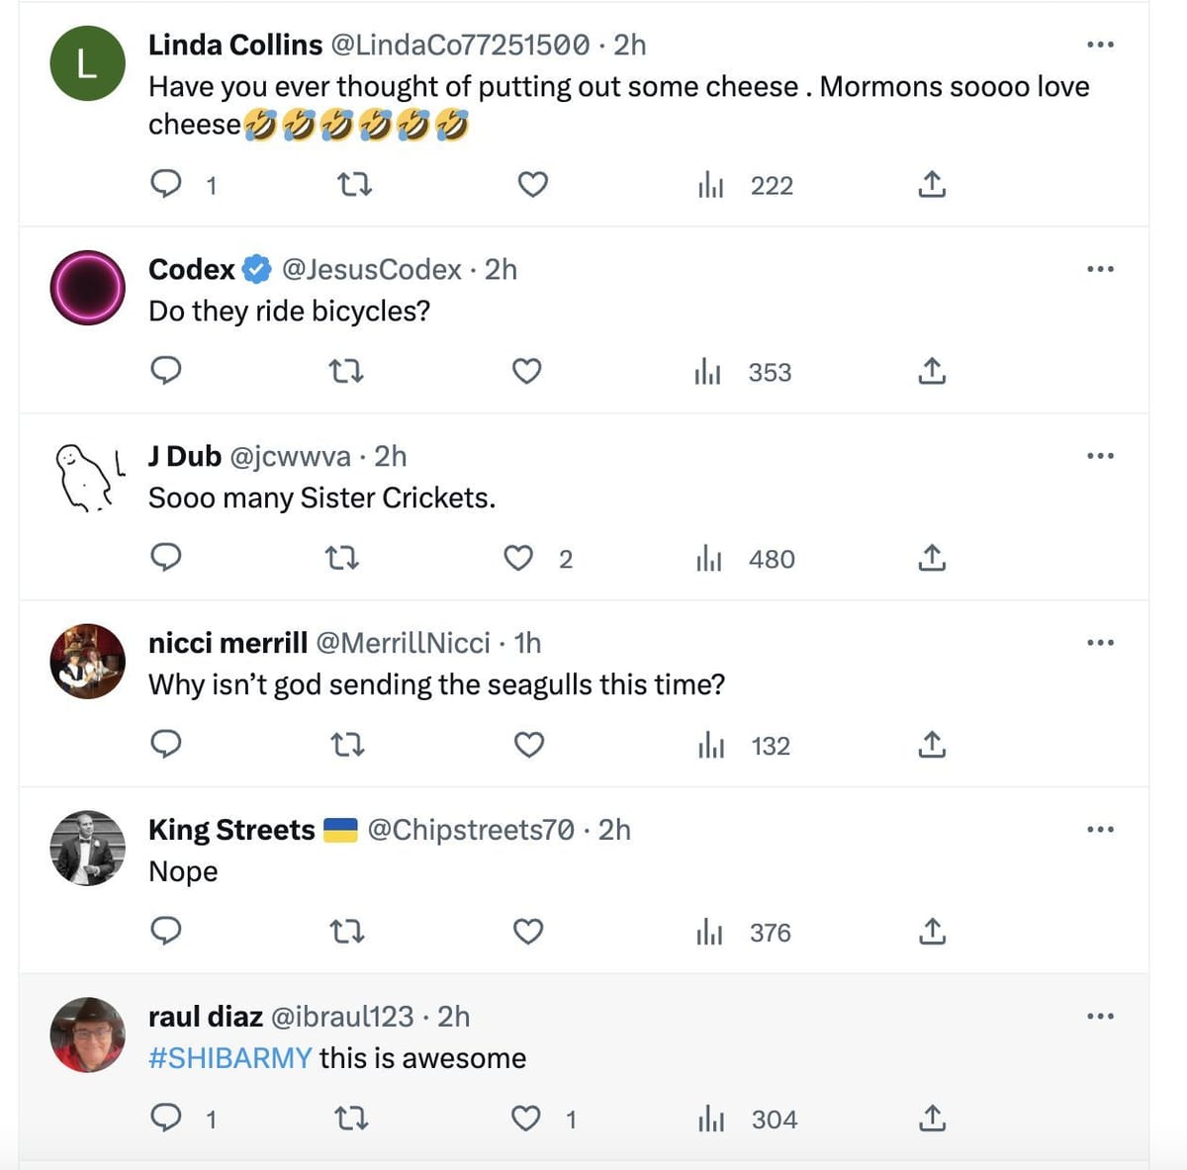Viewport: 1187px width, 1170px height.
Task: Open the #SHIBARMY hashtag
Action: click(x=230, y=1058)
